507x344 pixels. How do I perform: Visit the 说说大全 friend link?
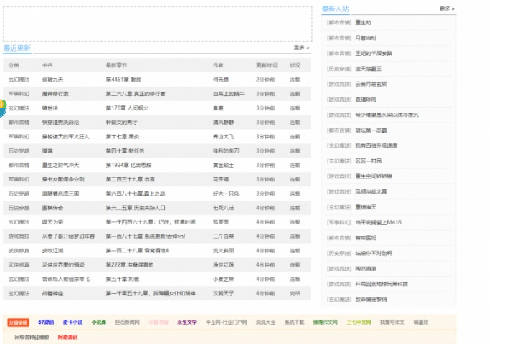[x=266, y=322]
